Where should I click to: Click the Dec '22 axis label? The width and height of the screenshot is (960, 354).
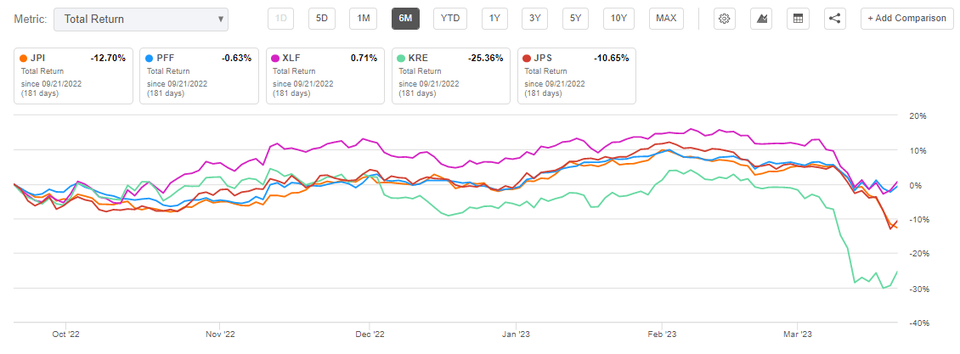(x=370, y=334)
